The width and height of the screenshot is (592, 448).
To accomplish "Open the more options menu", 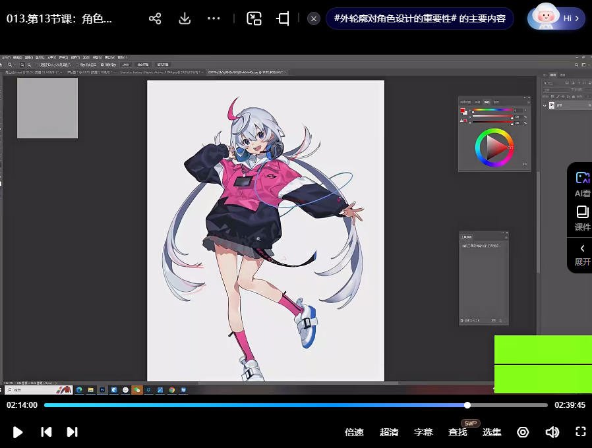I will (214, 18).
